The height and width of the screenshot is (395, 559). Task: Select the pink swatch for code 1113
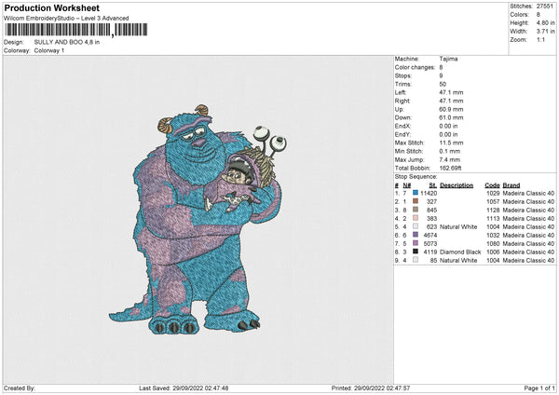pos(416,218)
